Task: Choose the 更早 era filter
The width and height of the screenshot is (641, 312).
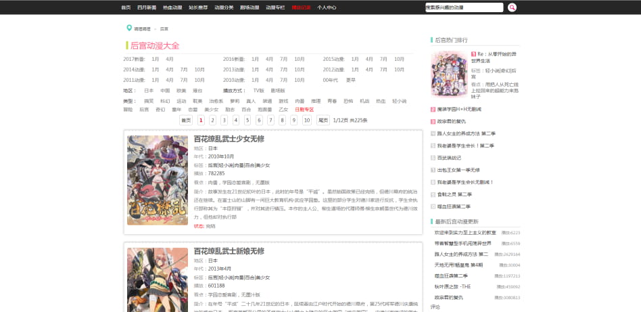Action: [x=351, y=80]
